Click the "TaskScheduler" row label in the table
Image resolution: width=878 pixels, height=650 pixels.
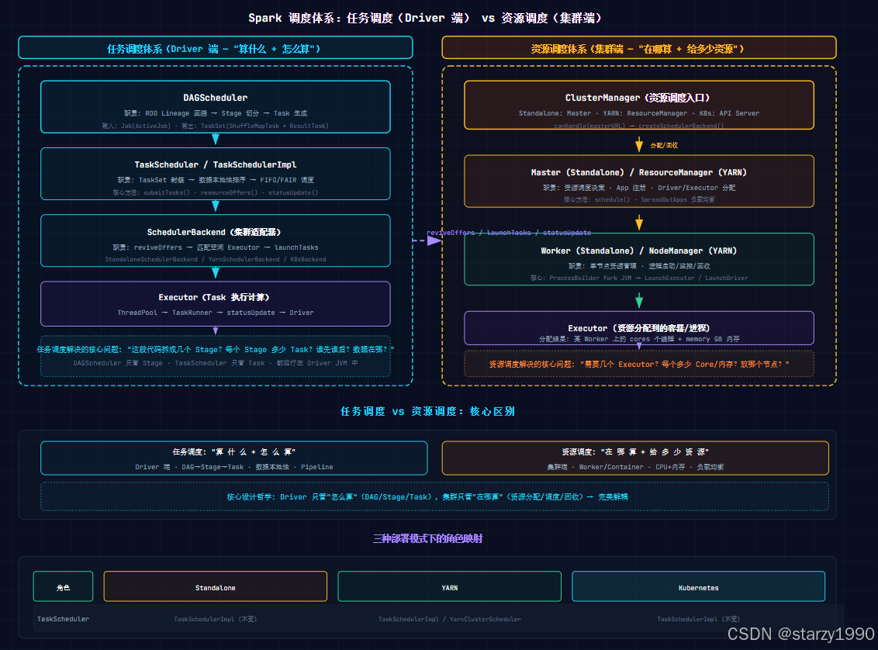click(64, 619)
